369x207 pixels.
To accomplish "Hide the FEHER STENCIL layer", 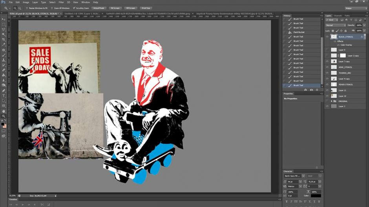I will (x=327, y=84).
